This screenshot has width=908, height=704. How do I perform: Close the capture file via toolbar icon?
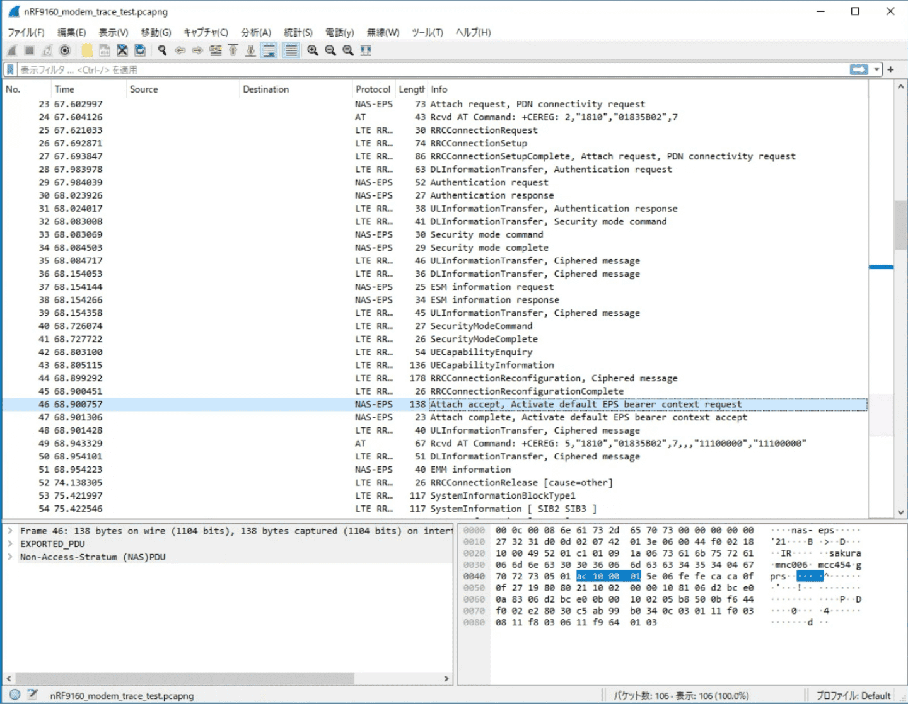click(x=122, y=50)
